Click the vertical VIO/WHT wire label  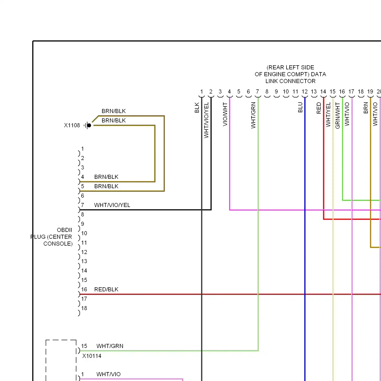pos(225,114)
